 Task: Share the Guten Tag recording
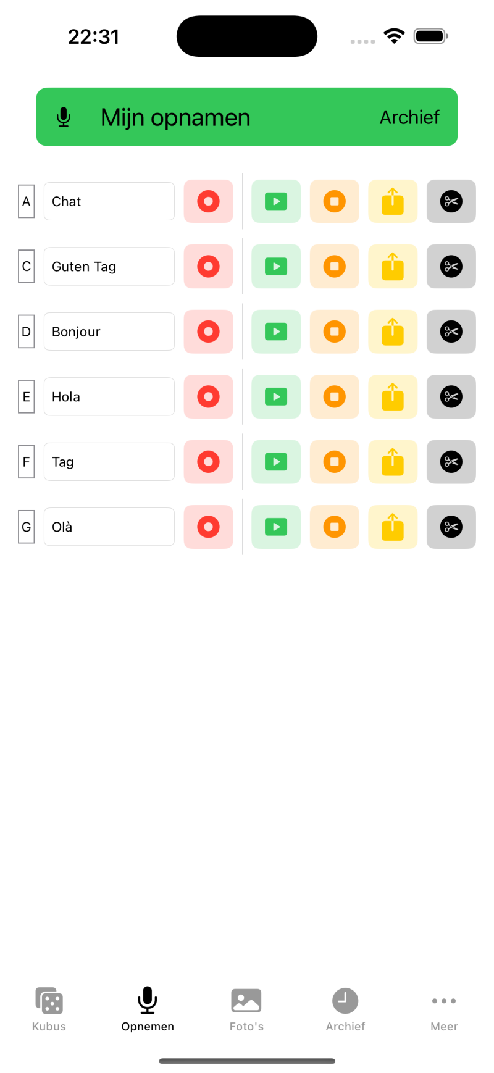(393, 267)
